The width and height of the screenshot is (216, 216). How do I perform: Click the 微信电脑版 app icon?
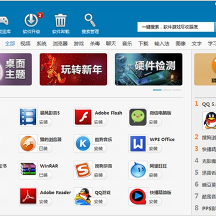pyautogui.click(x=138, y=117)
